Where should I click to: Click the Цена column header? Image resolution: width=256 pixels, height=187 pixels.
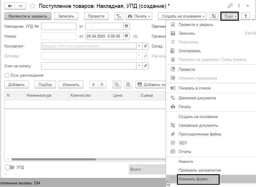pyautogui.click(x=125, y=95)
